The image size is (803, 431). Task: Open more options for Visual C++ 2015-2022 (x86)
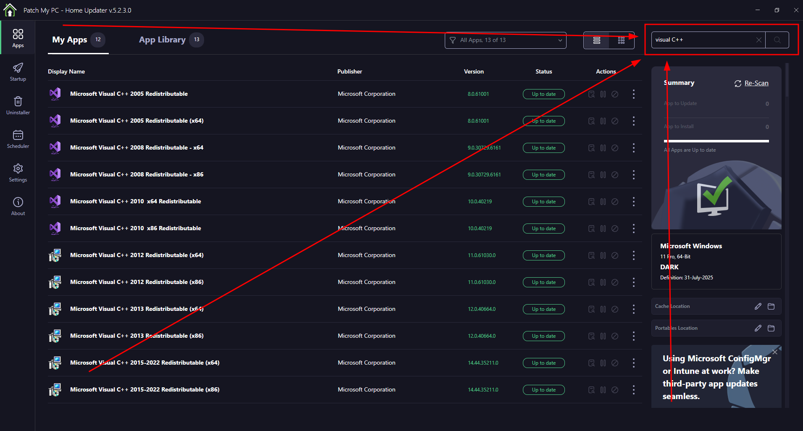tap(634, 390)
